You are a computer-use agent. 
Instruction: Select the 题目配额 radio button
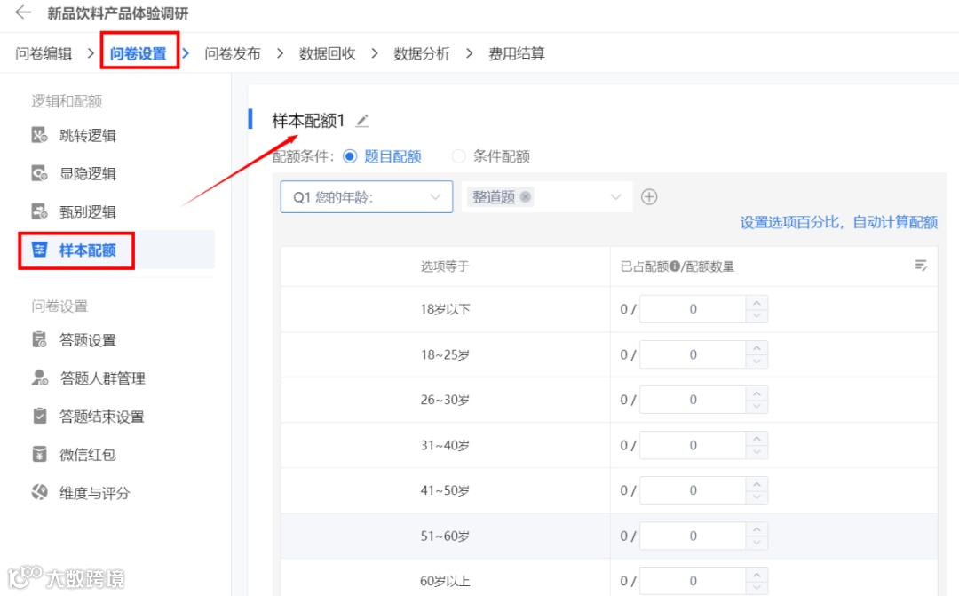pyautogui.click(x=350, y=156)
